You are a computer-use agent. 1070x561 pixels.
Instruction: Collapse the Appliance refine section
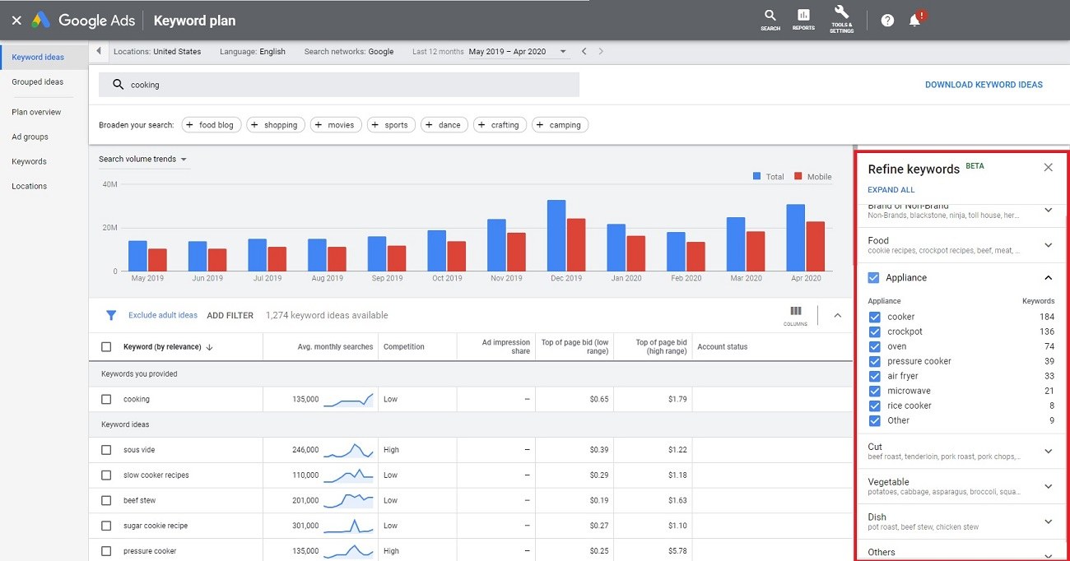tap(1049, 278)
